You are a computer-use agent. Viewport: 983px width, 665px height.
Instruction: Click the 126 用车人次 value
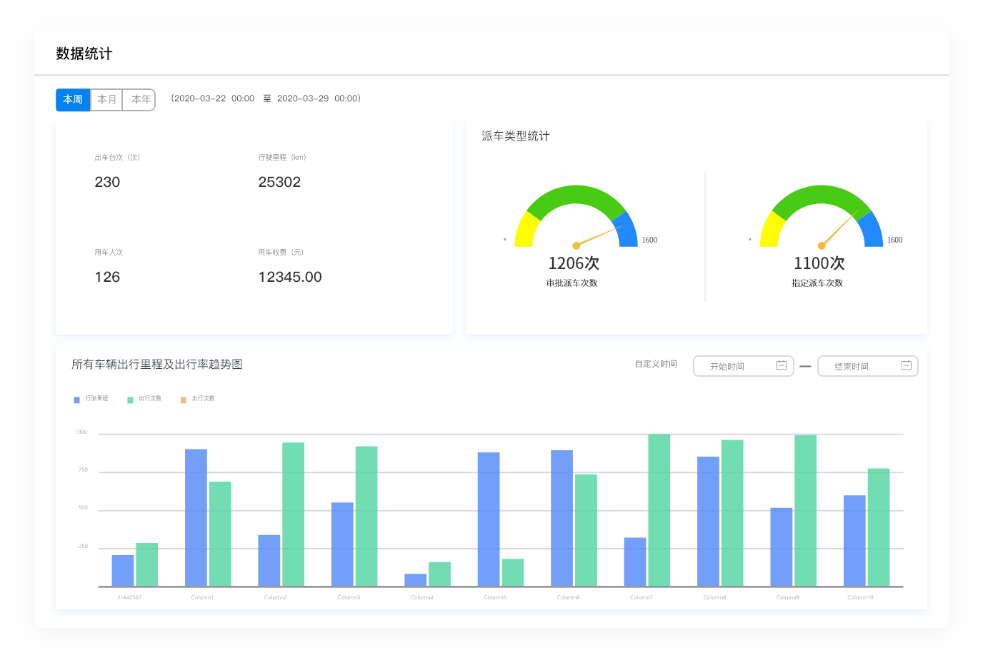click(107, 277)
